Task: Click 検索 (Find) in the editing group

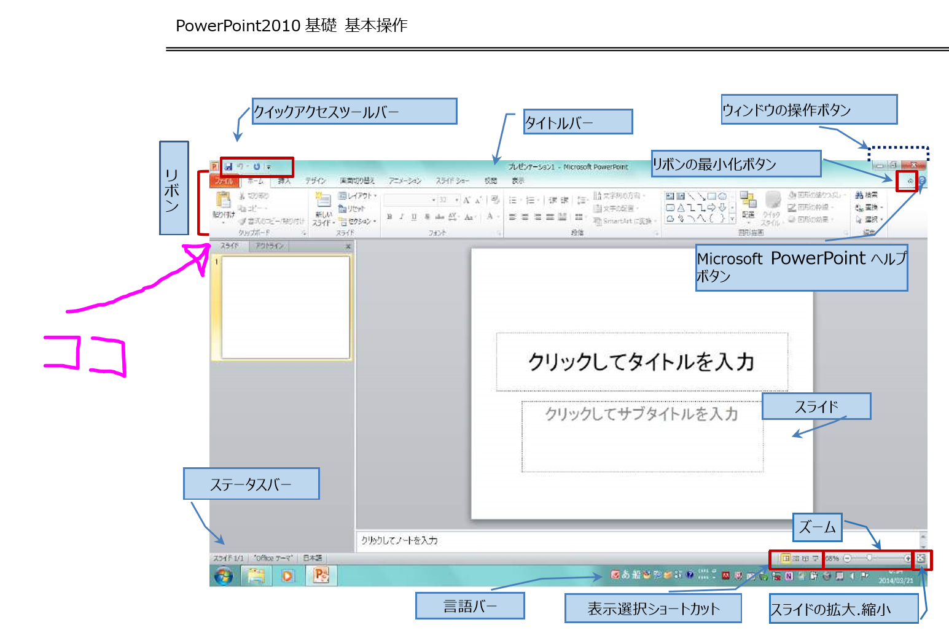Action: pyautogui.click(x=867, y=195)
